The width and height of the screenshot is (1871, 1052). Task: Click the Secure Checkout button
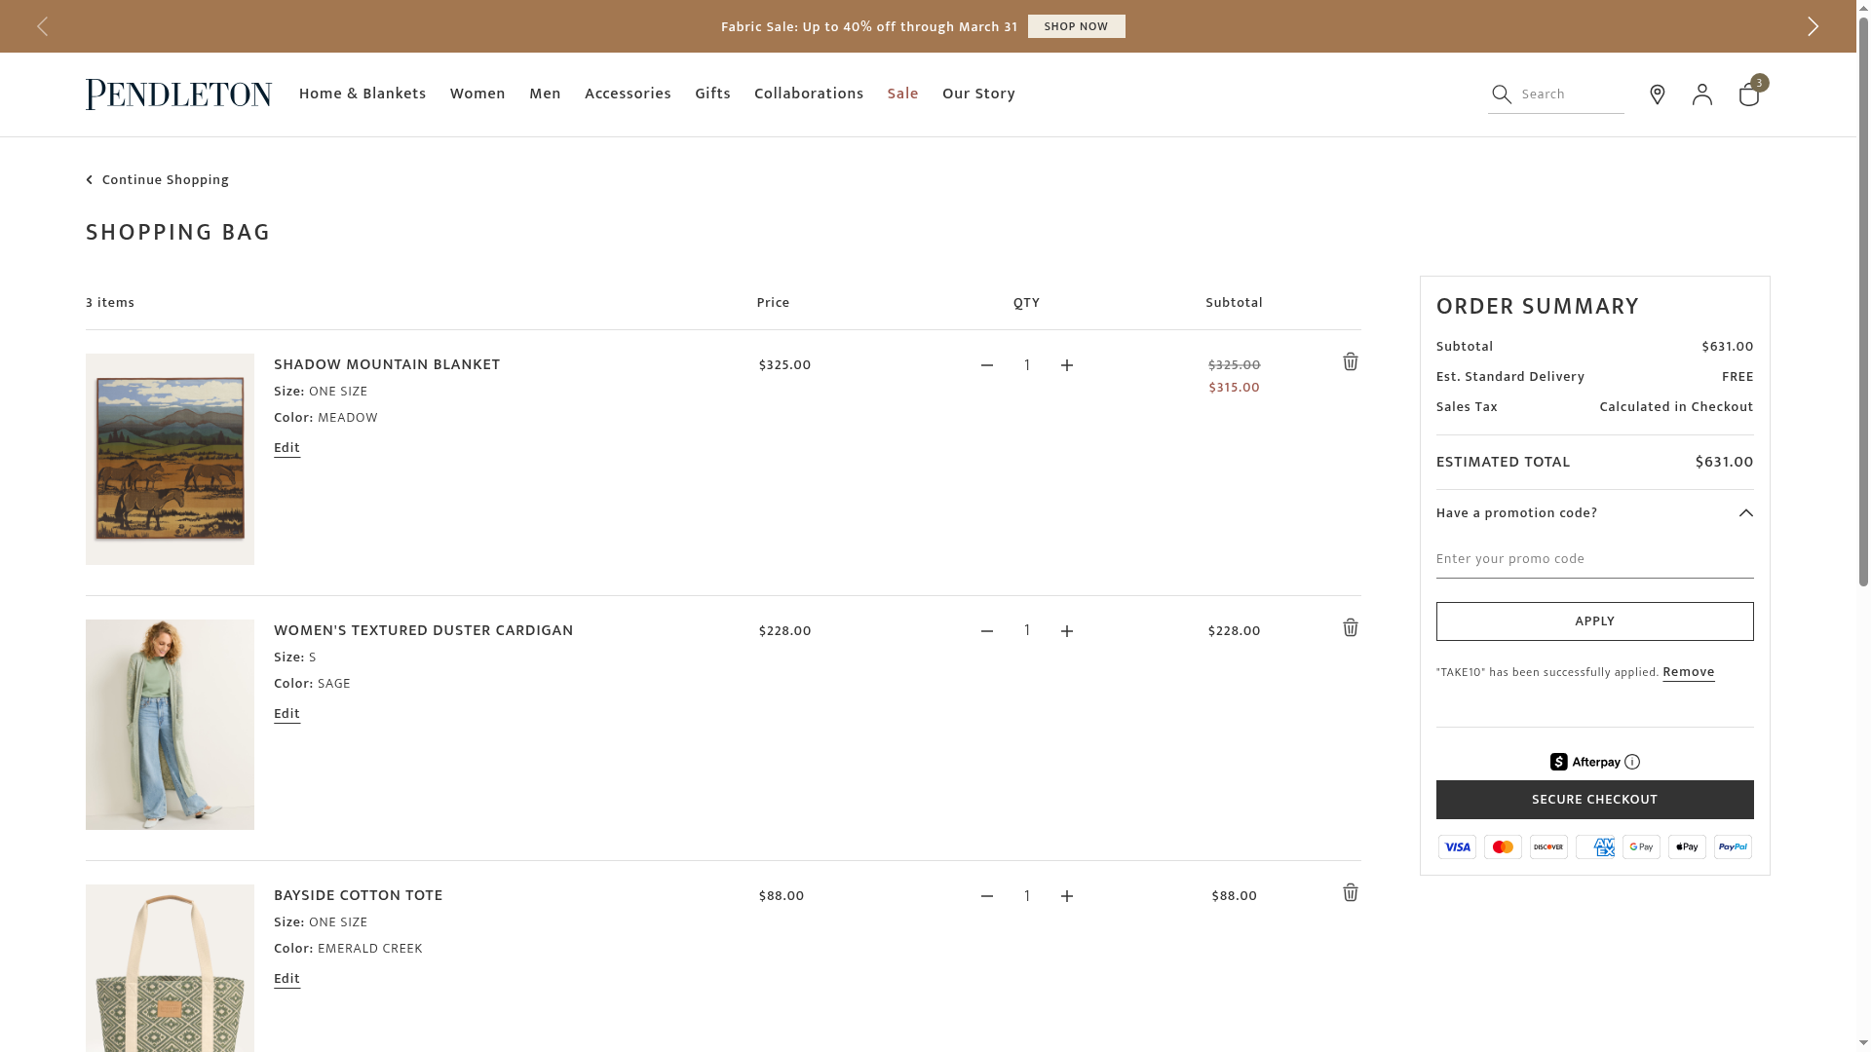coord(1594,800)
